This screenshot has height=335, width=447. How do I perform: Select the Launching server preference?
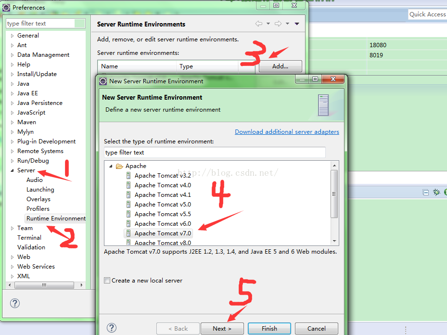[40, 190]
